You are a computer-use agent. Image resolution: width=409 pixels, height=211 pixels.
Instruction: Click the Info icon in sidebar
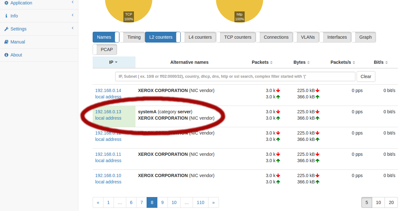click(6, 16)
